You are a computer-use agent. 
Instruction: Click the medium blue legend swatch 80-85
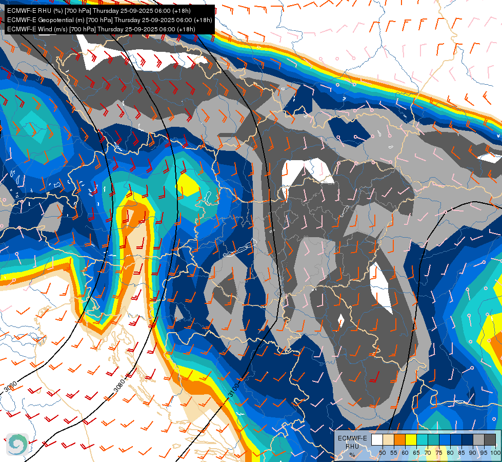[x=456, y=439]
